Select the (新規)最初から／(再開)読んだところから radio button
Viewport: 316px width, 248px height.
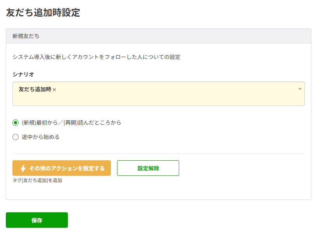[x=16, y=123]
